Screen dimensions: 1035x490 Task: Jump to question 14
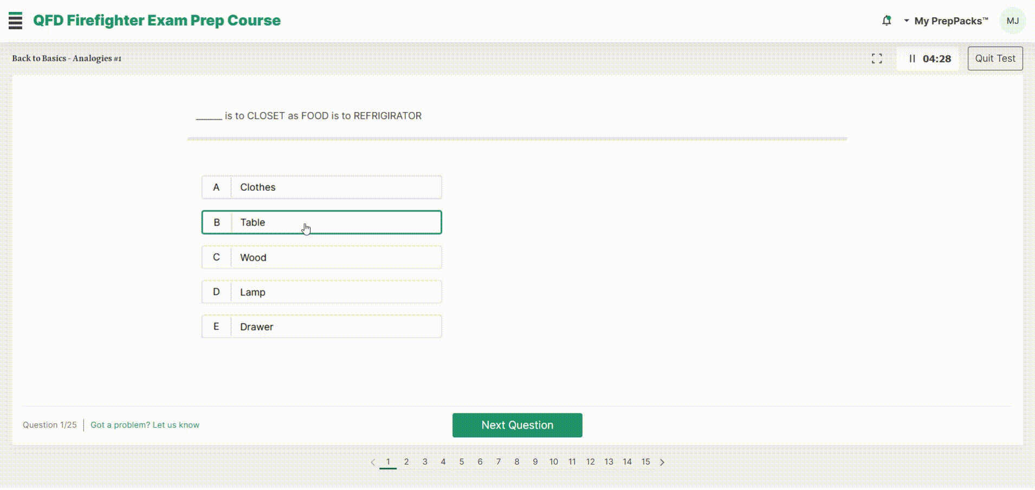628,462
